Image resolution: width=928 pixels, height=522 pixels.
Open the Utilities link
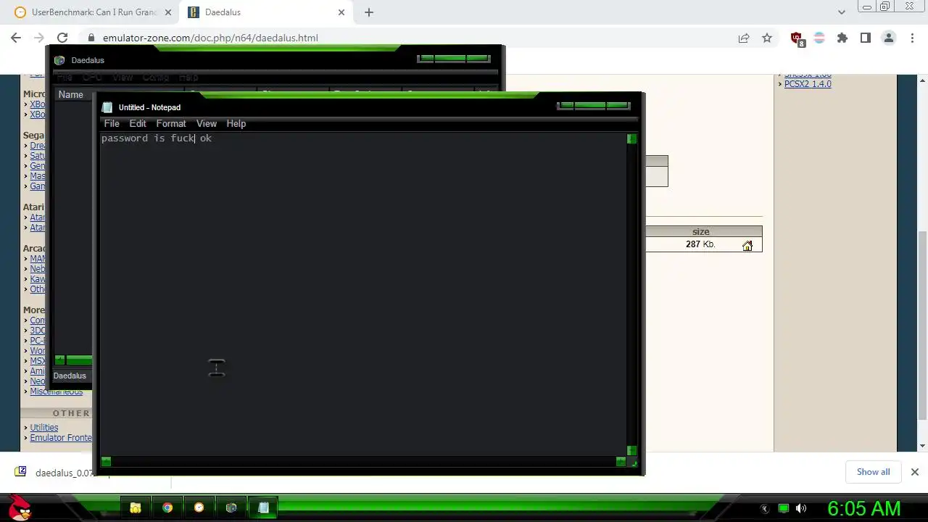coord(44,428)
